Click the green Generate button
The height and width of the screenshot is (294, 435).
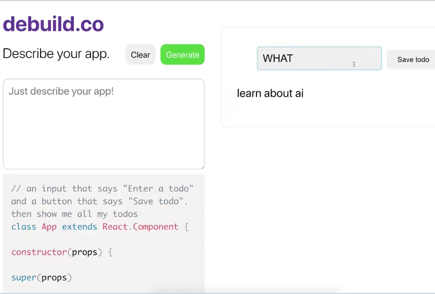pos(183,55)
